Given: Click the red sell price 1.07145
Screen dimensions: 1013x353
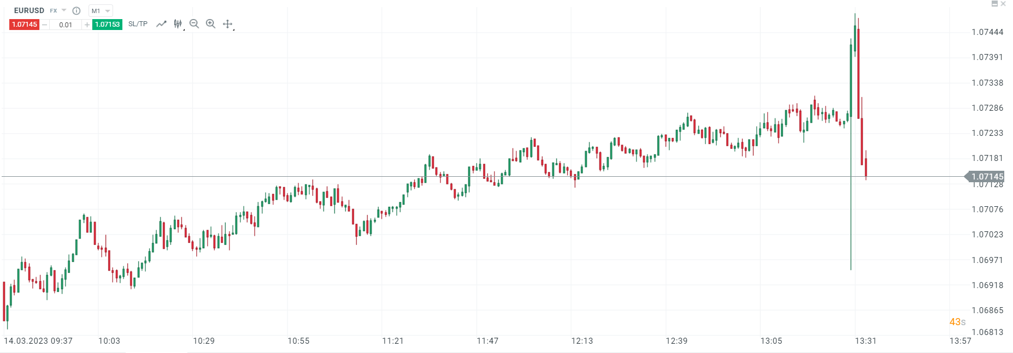Looking at the screenshot, I should 25,25.
